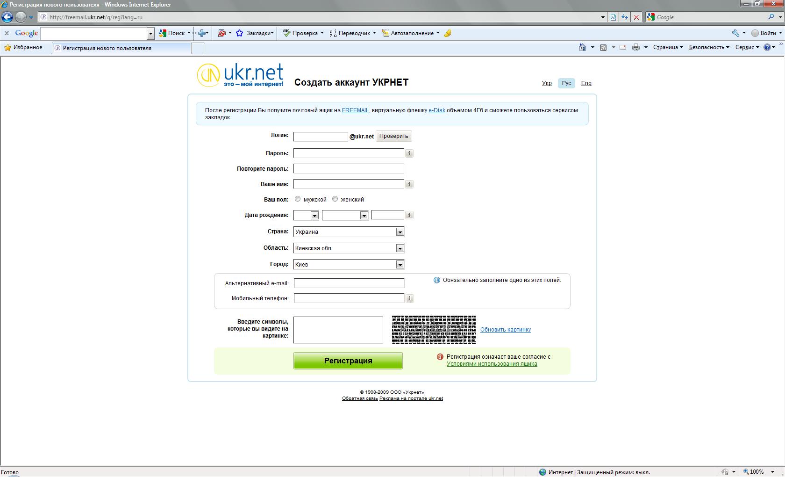785x477 pixels.
Task: Select the Регистрация нового пользователя tab
Action: (x=121, y=48)
